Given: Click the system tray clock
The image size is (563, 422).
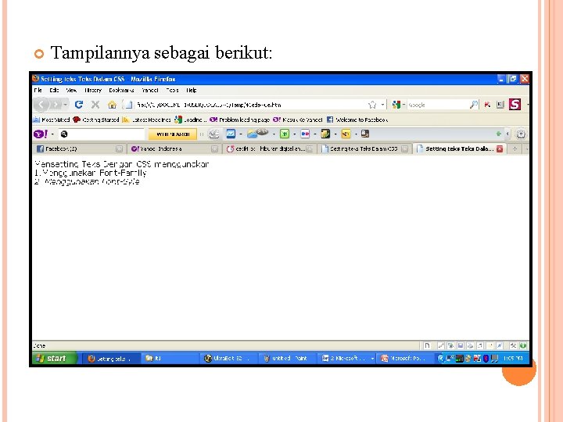Looking at the screenshot, I should (x=512, y=358).
